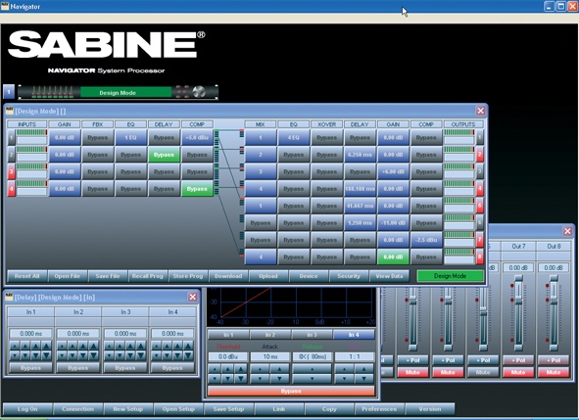Click Store Prog button

[188, 276]
